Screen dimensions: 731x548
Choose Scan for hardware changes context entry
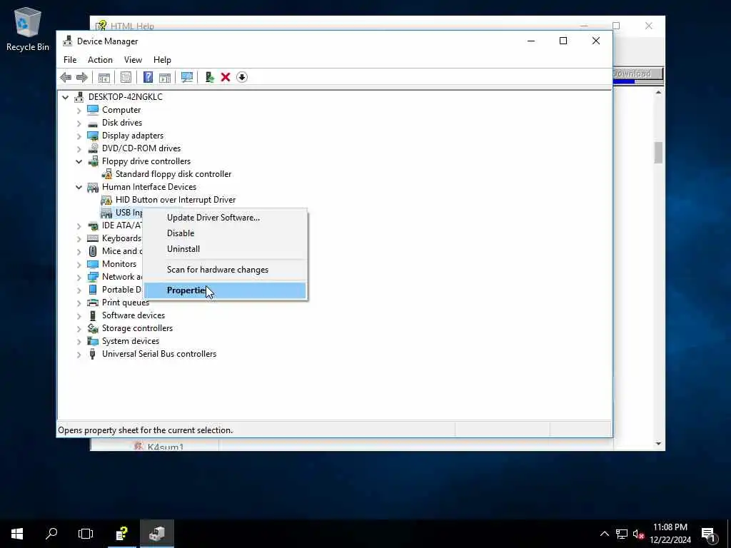point(225,270)
